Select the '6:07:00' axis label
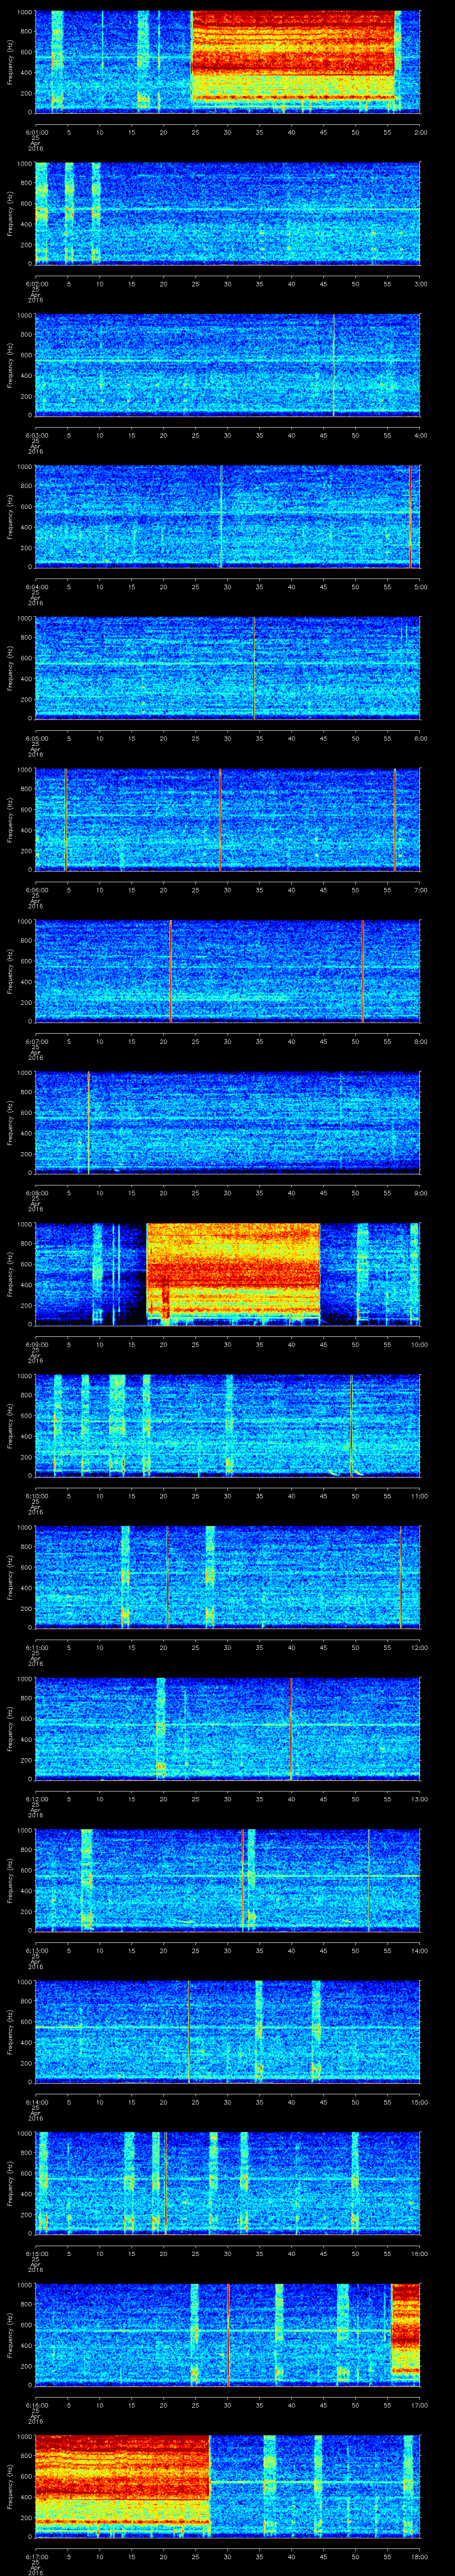This screenshot has height=2576, width=455. coord(36,1042)
